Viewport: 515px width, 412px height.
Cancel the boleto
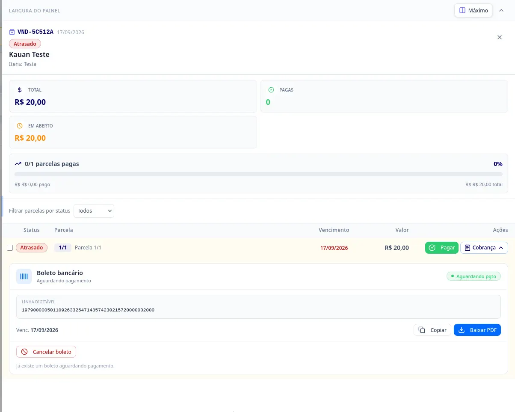click(x=46, y=352)
